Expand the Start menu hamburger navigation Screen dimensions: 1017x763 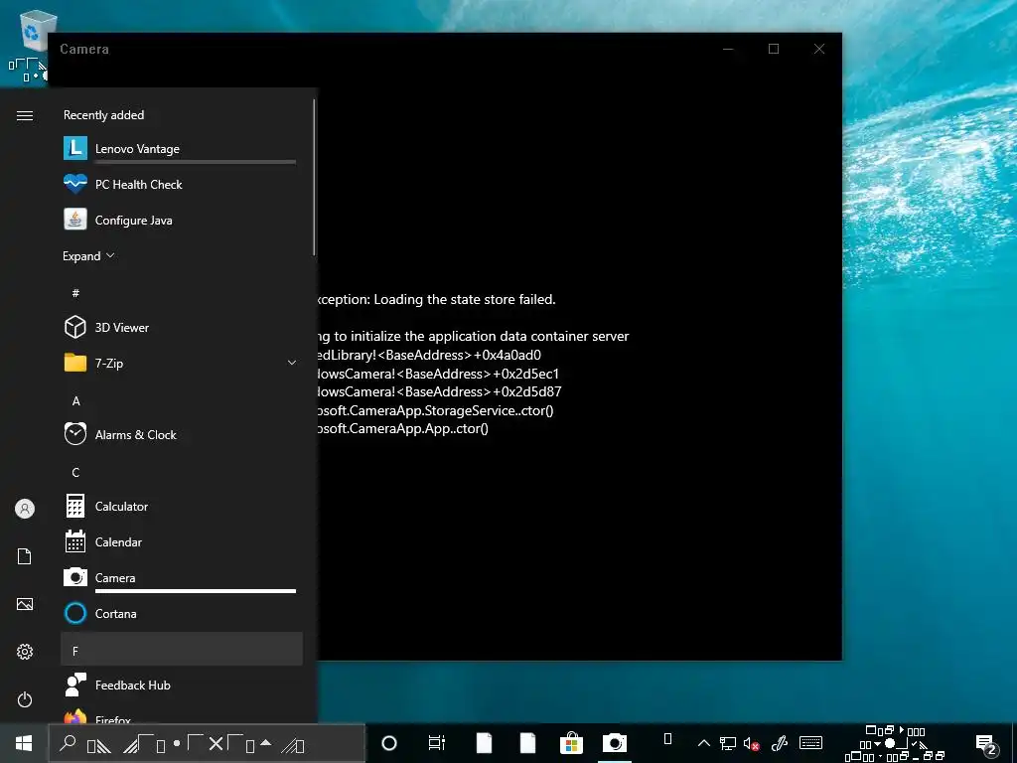coord(25,115)
